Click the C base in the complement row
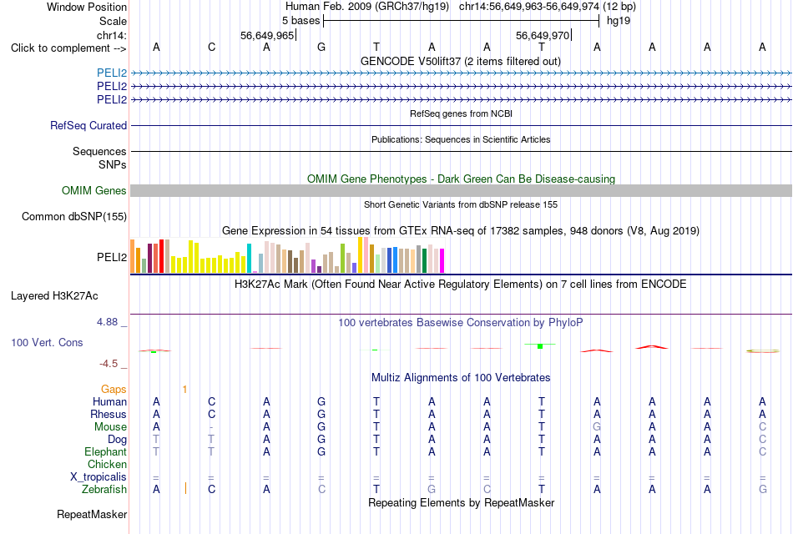 tap(211, 48)
